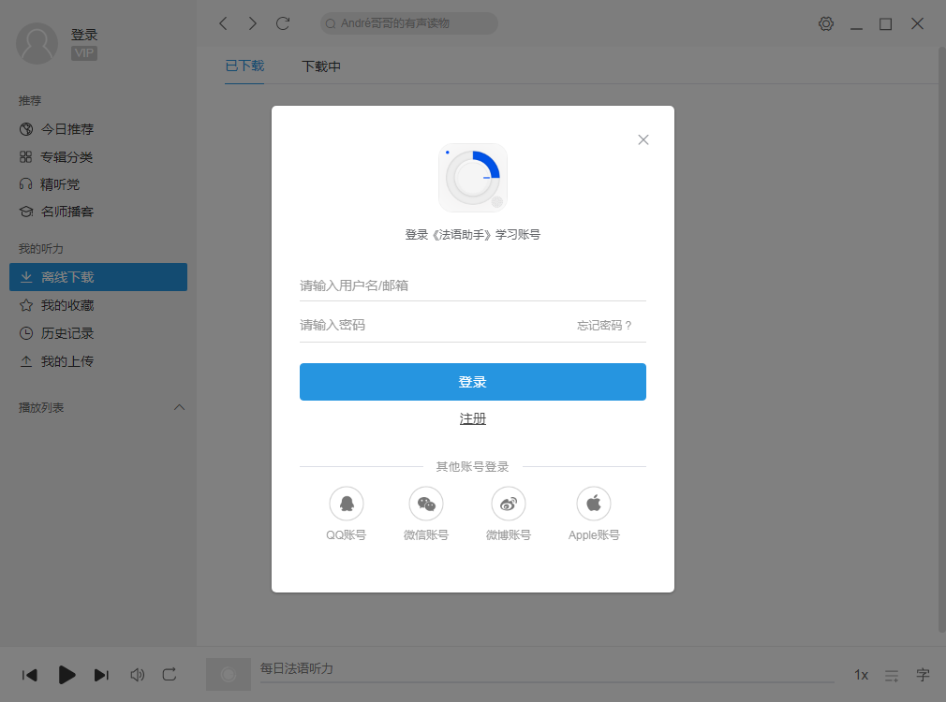946x702 pixels.
Task: Open the settings gear menu
Action: pos(825,23)
